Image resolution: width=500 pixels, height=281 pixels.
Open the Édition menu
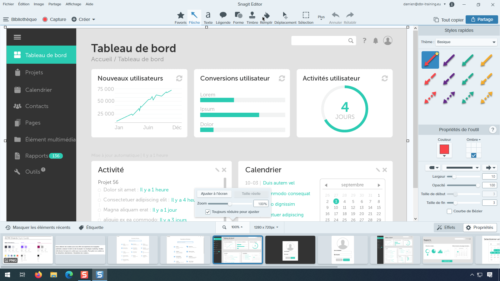(x=24, y=4)
